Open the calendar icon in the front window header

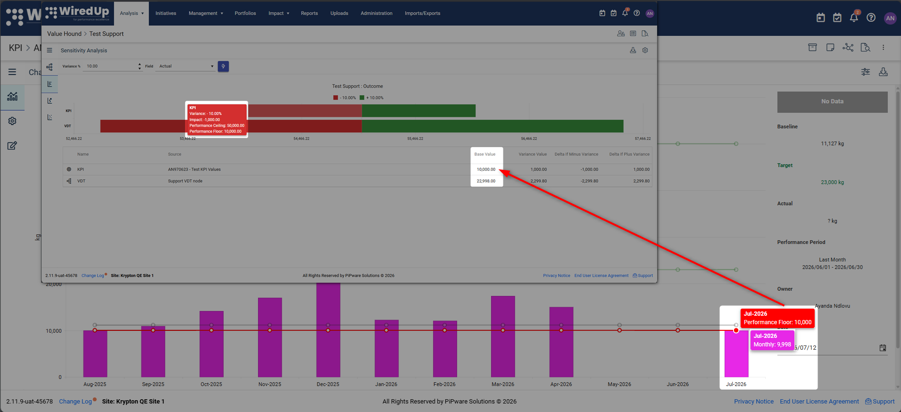tap(602, 13)
